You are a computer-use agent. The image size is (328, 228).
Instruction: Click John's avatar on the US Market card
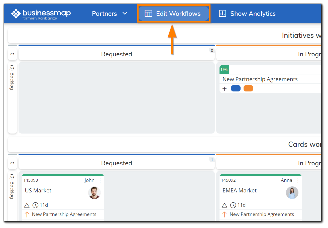coord(94,192)
